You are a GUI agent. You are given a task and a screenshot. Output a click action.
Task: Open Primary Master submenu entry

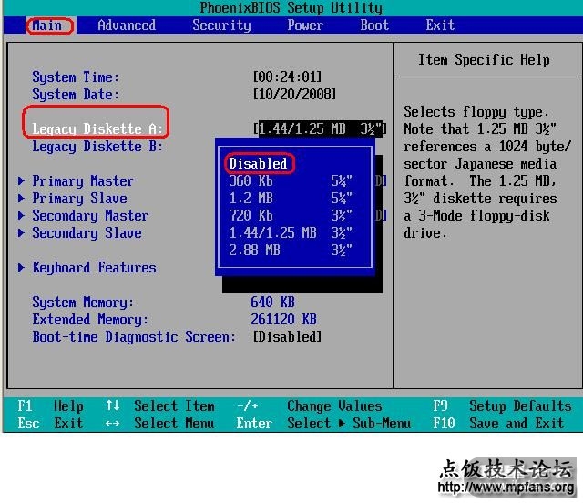tap(83, 181)
